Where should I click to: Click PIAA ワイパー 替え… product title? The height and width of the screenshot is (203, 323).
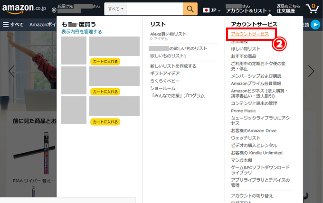point(34,181)
